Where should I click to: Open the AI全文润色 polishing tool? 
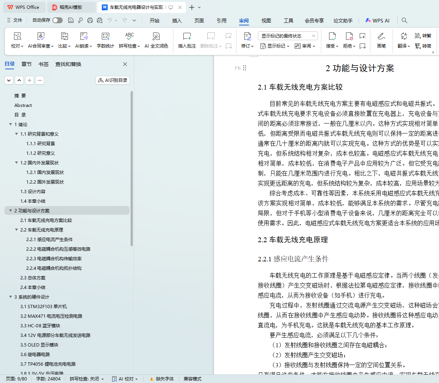click(x=156, y=36)
